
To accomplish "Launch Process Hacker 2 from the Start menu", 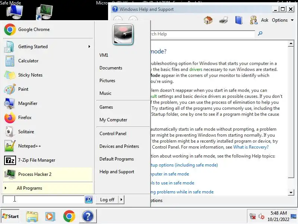I will pyautogui.click(x=48, y=174).
